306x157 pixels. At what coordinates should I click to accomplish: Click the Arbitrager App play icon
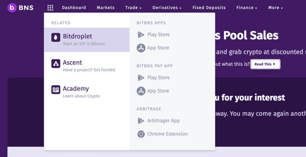click(x=141, y=121)
